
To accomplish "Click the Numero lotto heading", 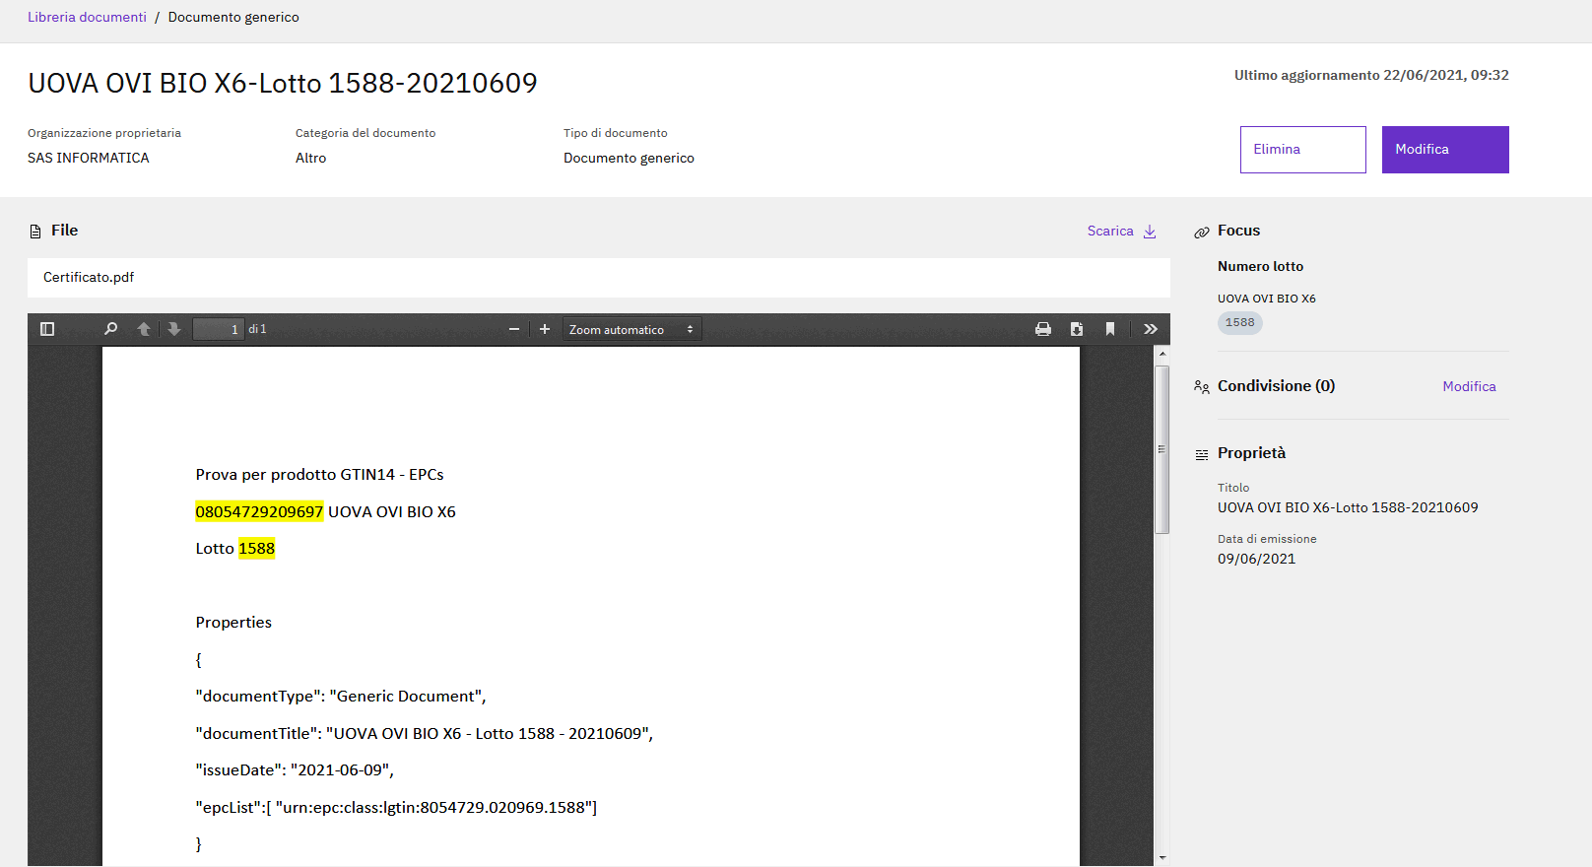I will pyautogui.click(x=1260, y=266).
